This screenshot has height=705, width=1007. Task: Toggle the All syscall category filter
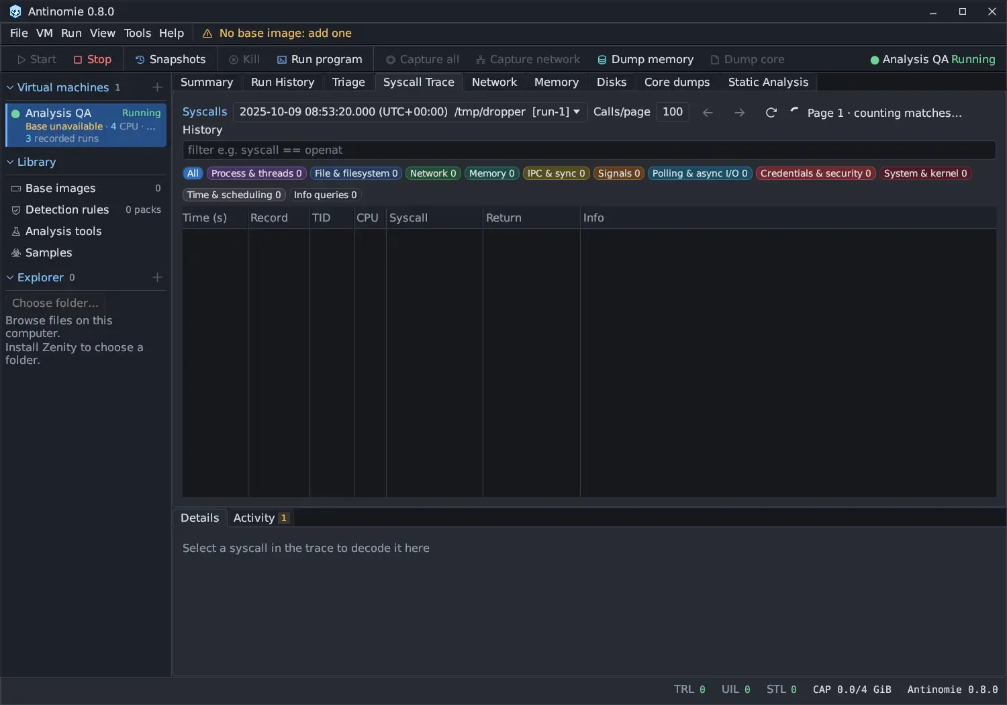point(193,173)
